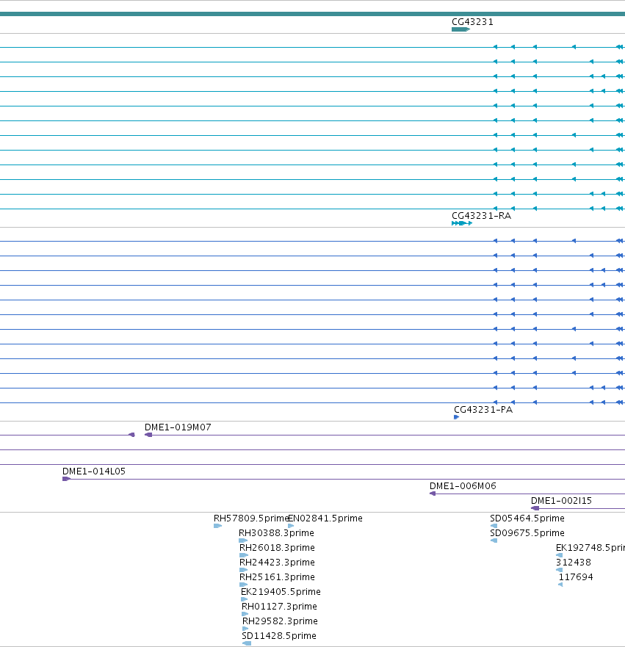
Task: Click the DME1-002I15 label
Action: (561, 501)
